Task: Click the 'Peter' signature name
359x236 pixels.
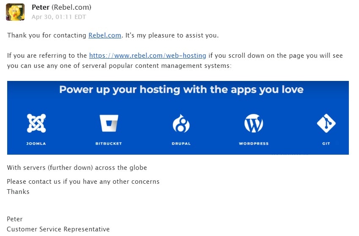Action: pyautogui.click(x=15, y=219)
